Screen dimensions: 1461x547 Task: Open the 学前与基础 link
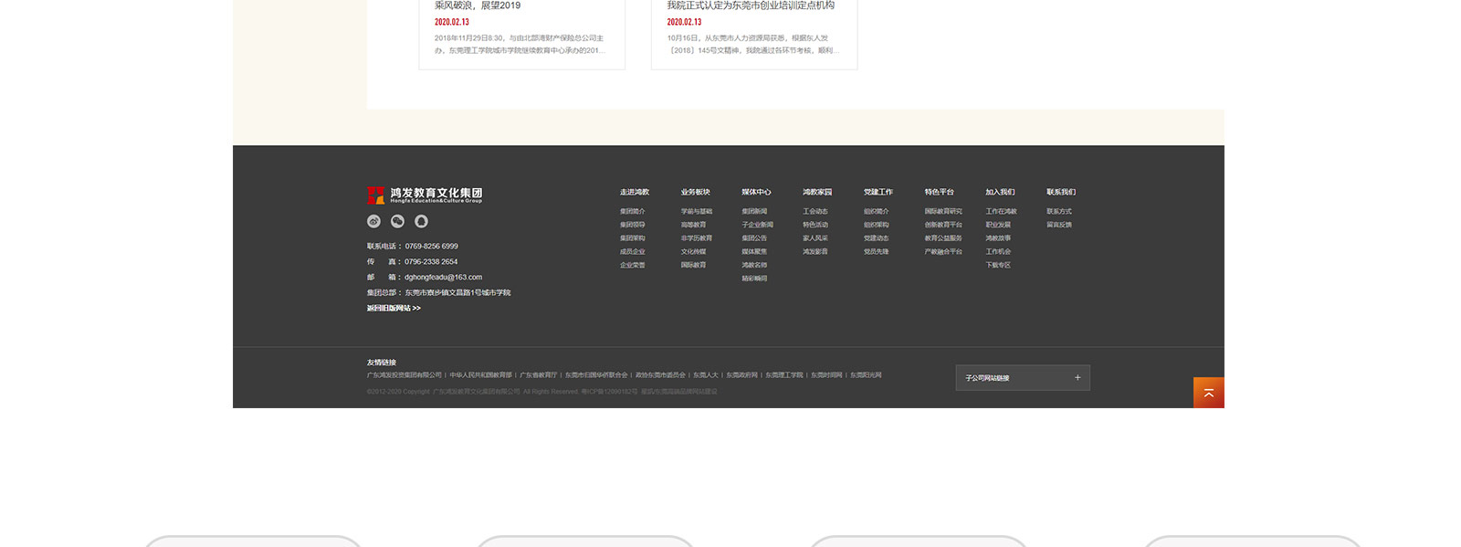click(697, 211)
